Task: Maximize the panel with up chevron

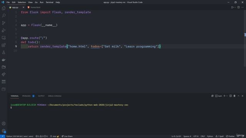Action: coord(238,96)
